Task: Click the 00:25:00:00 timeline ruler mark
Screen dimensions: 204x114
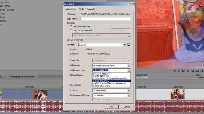Action: (x=178, y=87)
